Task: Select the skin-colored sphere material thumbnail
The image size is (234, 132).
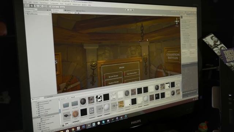Action: coord(75,114)
